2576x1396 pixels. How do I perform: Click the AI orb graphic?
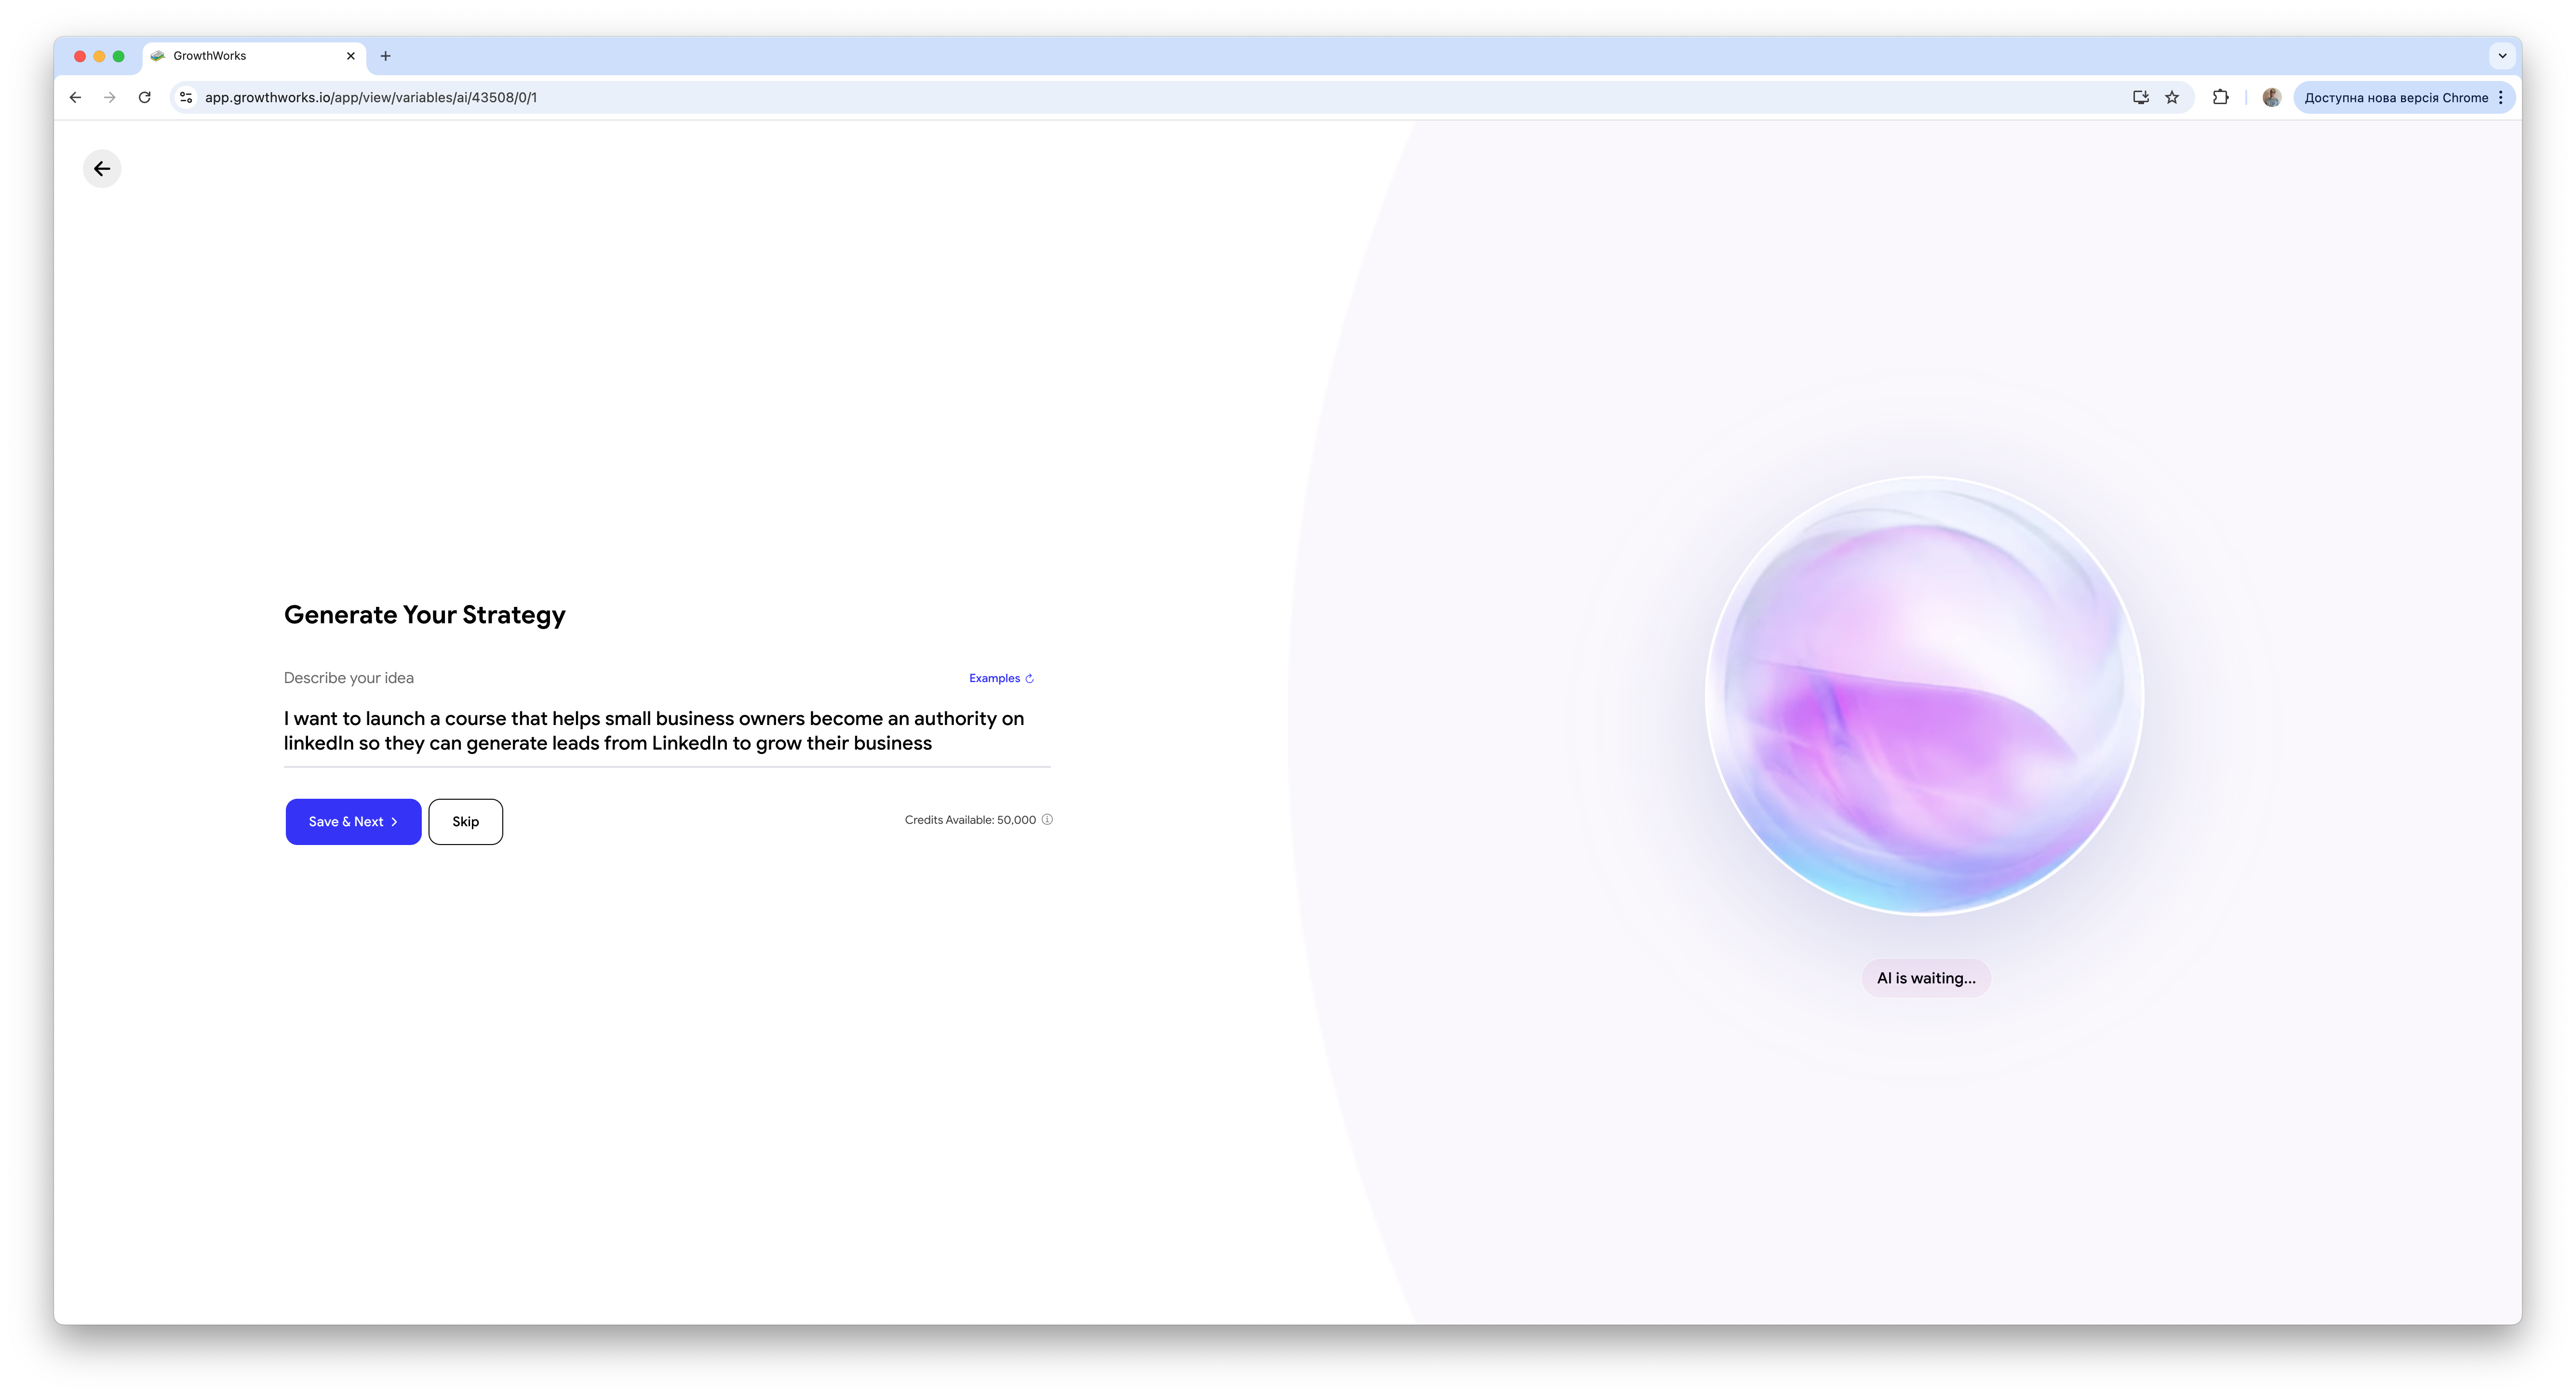(x=1925, y=695)
